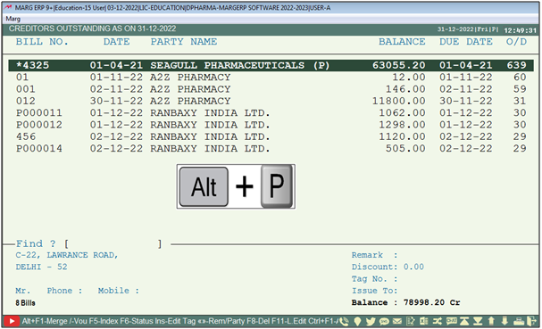
Task: Select bill 012 A2Z Pharmacy row
Action: (x=271, y=101)
